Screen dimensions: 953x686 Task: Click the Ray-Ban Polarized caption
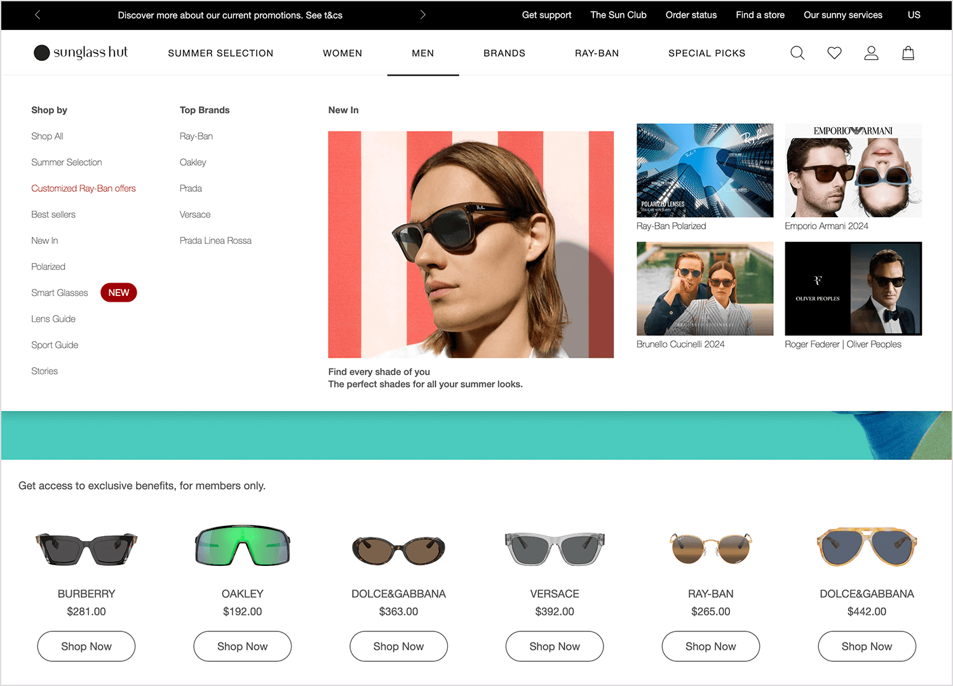671,226
